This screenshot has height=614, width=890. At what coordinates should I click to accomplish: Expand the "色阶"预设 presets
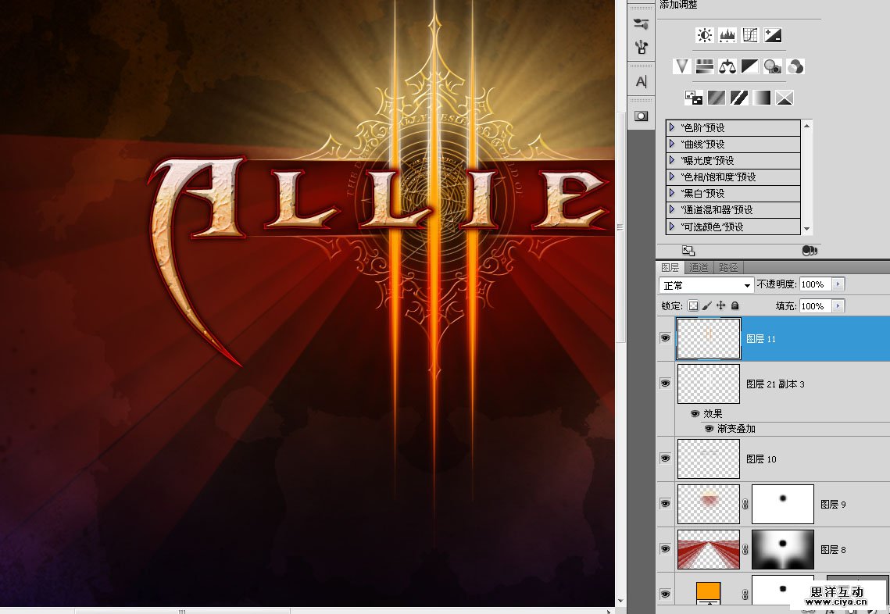pos(672,127)
